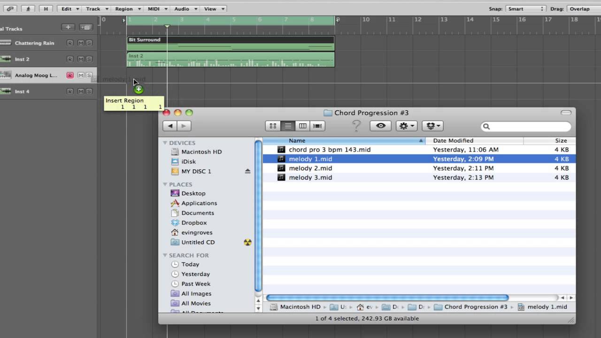
Task: Sort files by Name column header
Action: pos(344,140)
